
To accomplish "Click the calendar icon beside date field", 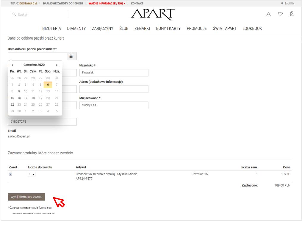I will pyautogui.click(x=71, y=56).
